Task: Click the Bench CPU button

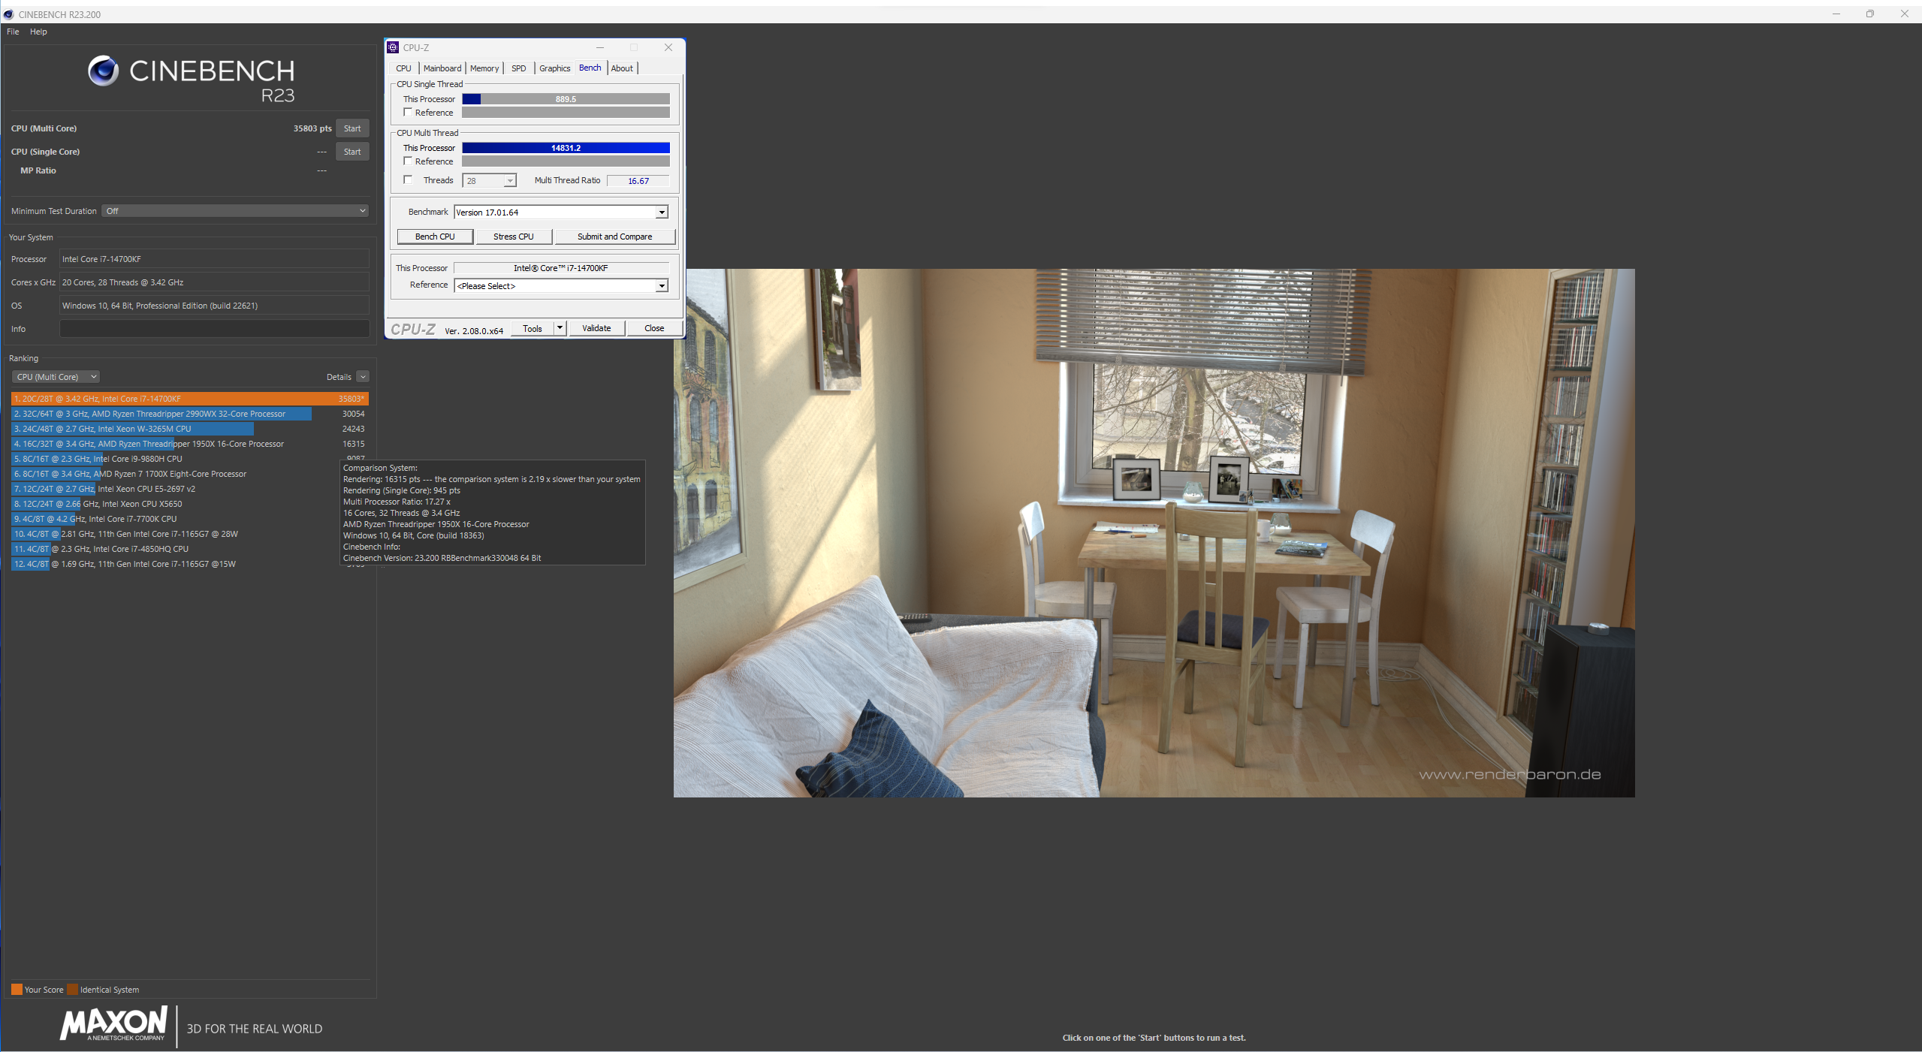Action: coord(435,237)
